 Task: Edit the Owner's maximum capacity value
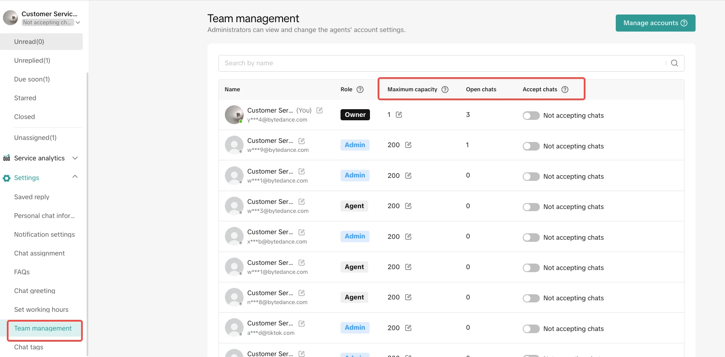pos(399,115)
